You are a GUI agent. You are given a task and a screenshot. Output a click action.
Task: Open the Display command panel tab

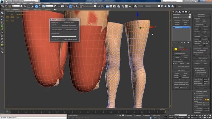click(x=186, y=12)
